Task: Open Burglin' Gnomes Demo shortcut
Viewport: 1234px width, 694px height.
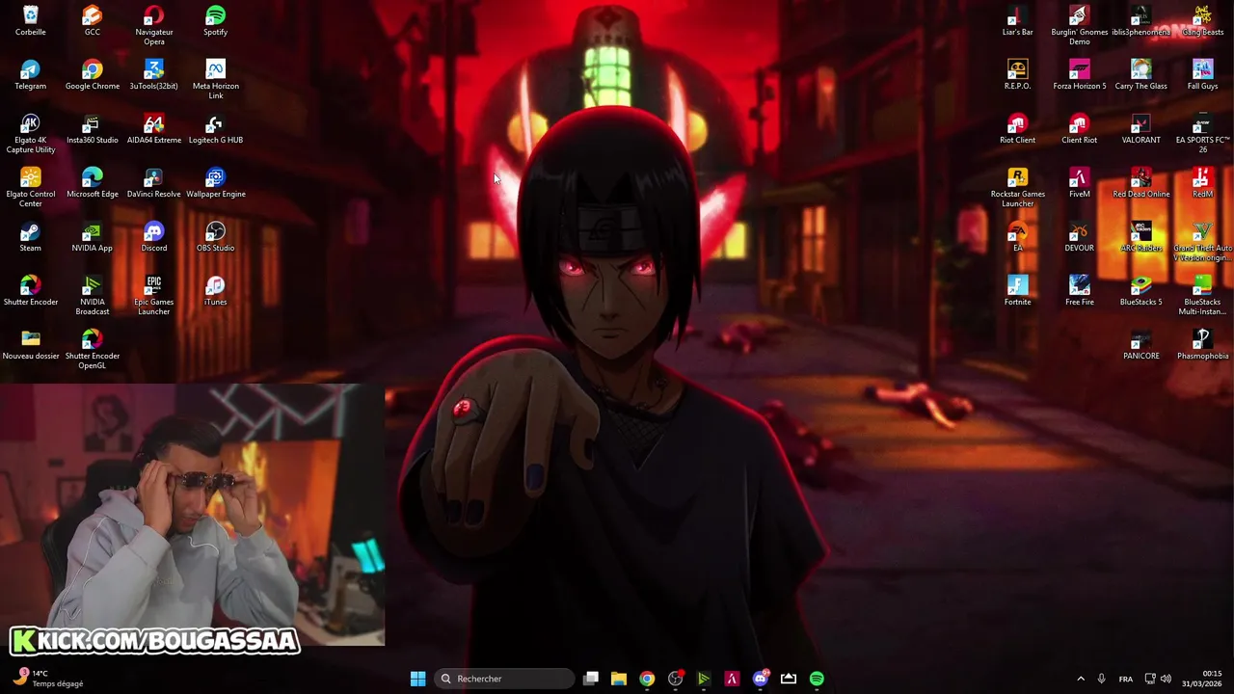Action: tap(1080, 25)
